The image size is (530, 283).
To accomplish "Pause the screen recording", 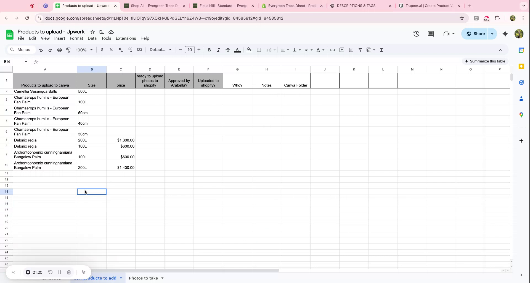I will (x=60, y=272).
